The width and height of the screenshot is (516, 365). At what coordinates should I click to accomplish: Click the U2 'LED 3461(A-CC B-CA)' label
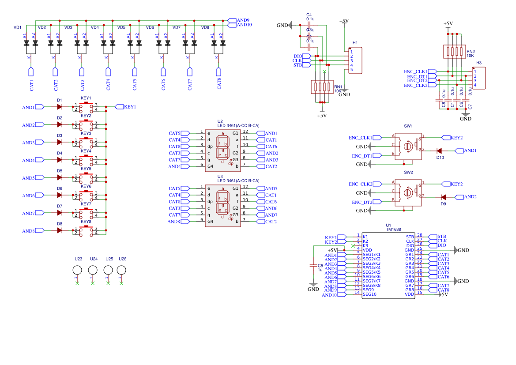pyautogui.click(x=238, y=126)
